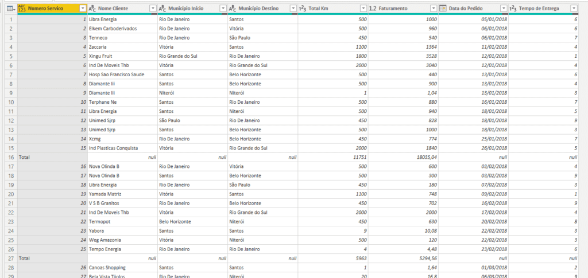Select the Município Início column header

[193, 8]
